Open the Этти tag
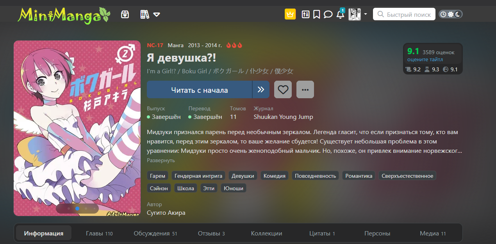Image resolution: width=496 pixels, height=244 pixels. (209, 188)
